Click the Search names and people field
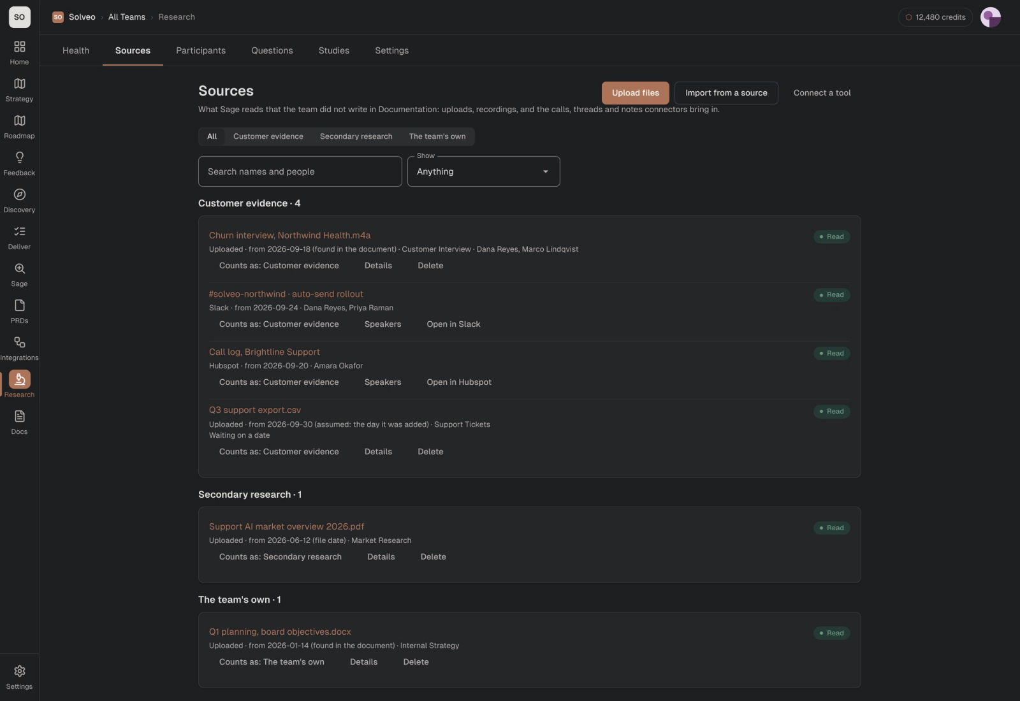This screenshot has height=701, width=1020. [x=300, y=171]
